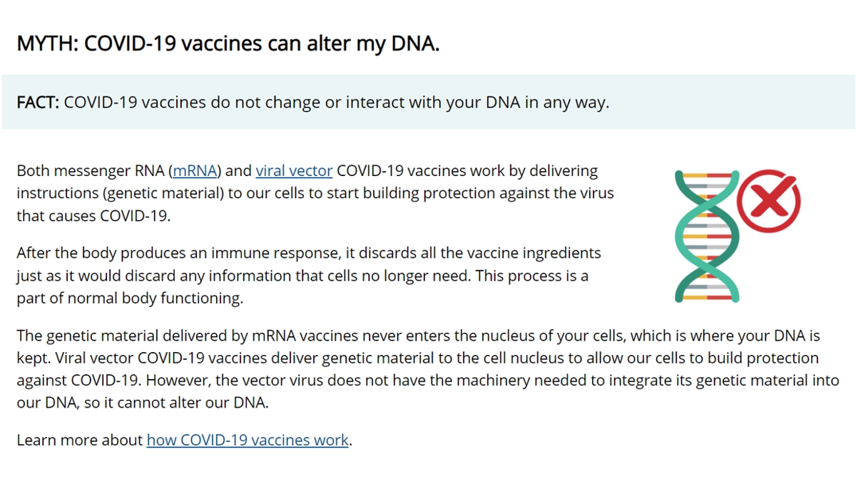The image size is (856, 481).
Task: Follow the how COVID-19 vaccines work link
Action: [248, 440]
